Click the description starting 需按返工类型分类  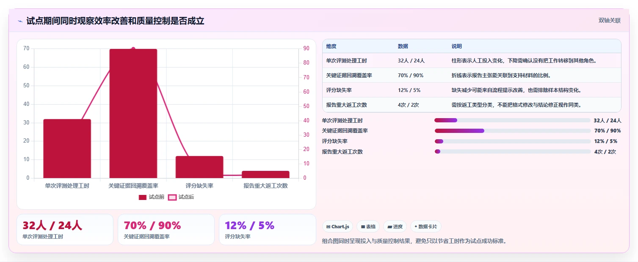[516, 105]
